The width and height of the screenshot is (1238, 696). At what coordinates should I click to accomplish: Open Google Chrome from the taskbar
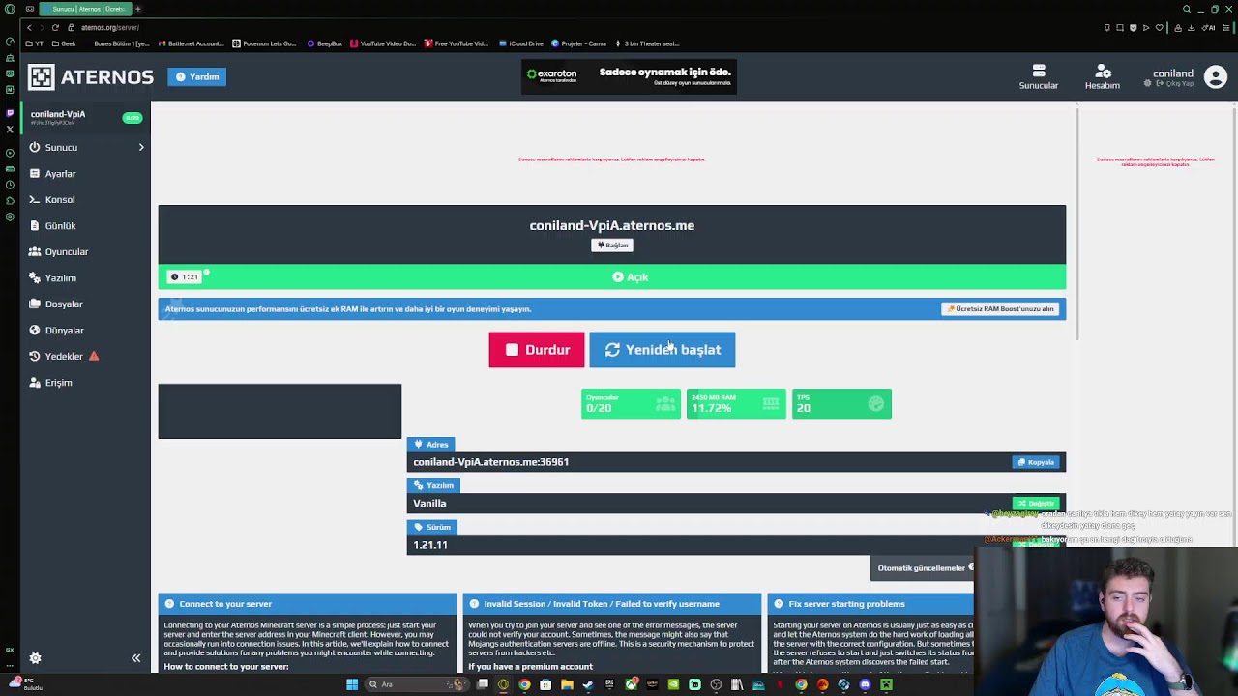(524, 684)
